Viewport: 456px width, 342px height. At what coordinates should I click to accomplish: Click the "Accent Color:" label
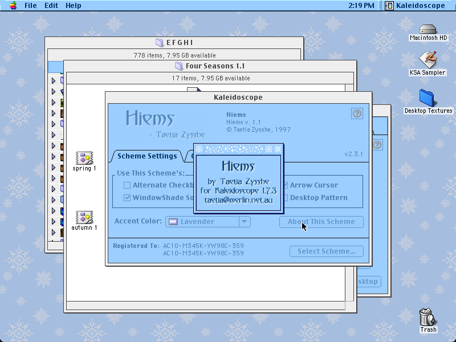point(138,221)
